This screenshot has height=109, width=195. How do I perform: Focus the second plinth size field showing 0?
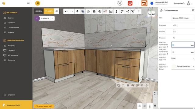pyautogui.click(x=183, y=52)
